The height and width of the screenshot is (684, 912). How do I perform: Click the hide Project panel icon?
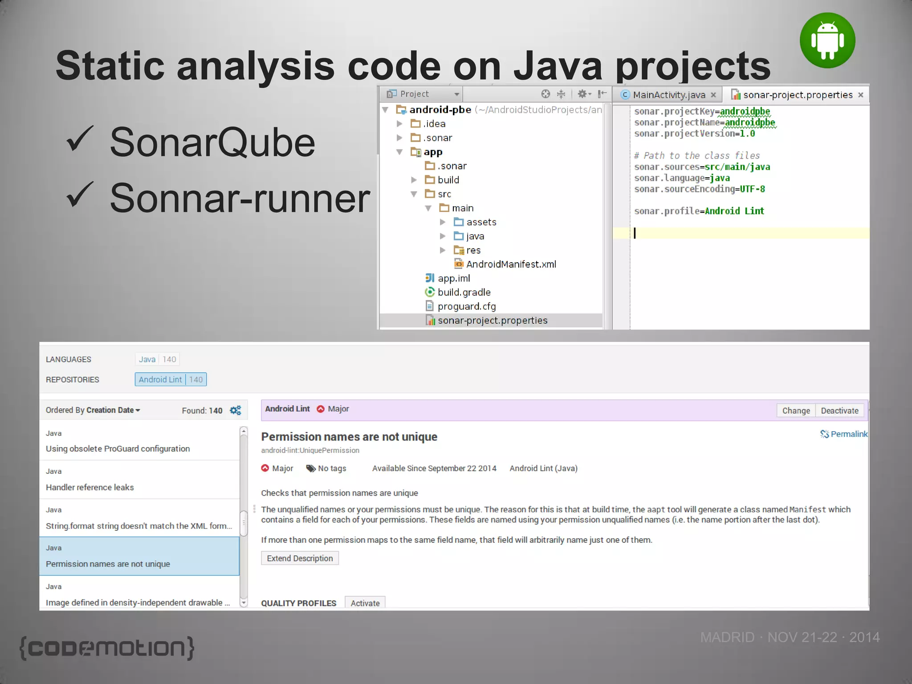click(602, 94)
